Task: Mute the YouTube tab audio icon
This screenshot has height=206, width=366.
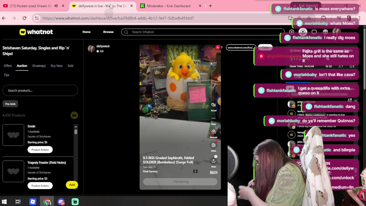Action: tap(56, 6)
